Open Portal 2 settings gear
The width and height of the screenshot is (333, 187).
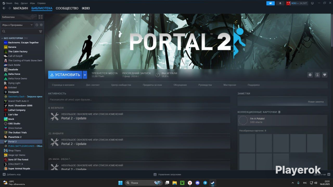[310, 75]
